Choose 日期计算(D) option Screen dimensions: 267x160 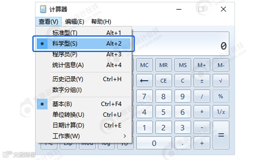coord(84,125)
